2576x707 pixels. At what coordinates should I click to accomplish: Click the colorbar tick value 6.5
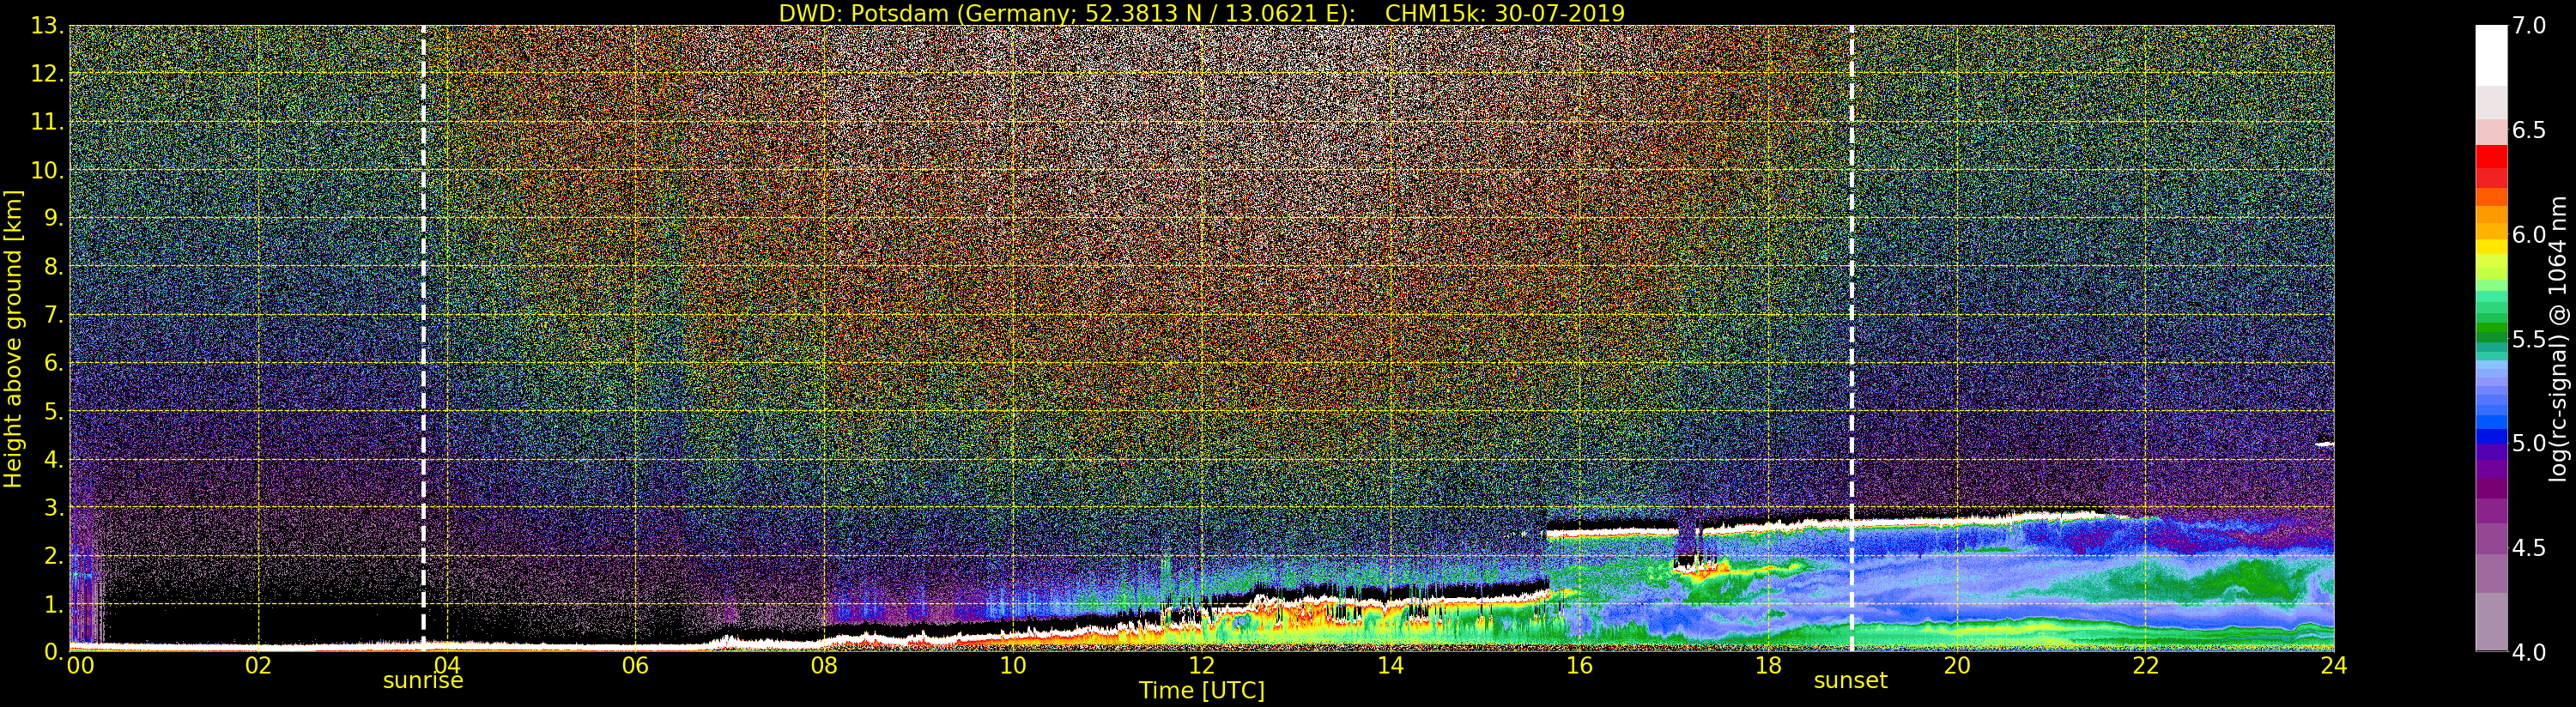[x=2529, y=130]
